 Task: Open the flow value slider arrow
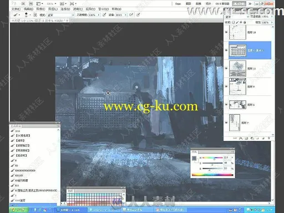[126, 15]
